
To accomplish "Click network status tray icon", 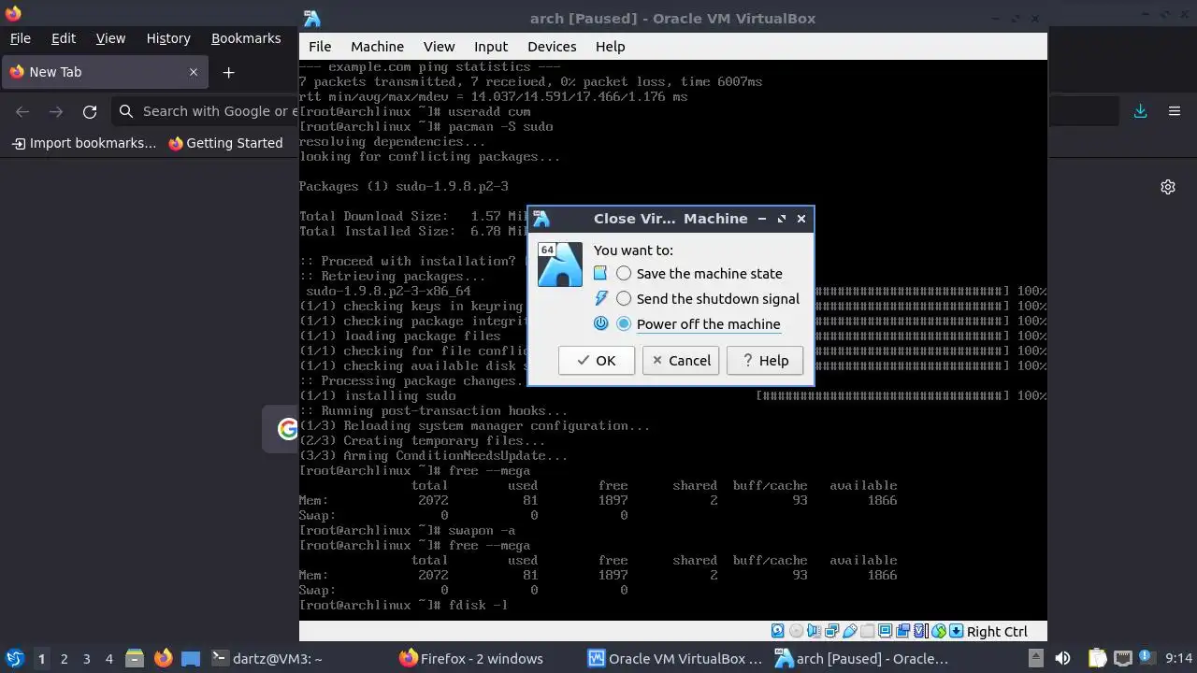I will (1123, 659).
